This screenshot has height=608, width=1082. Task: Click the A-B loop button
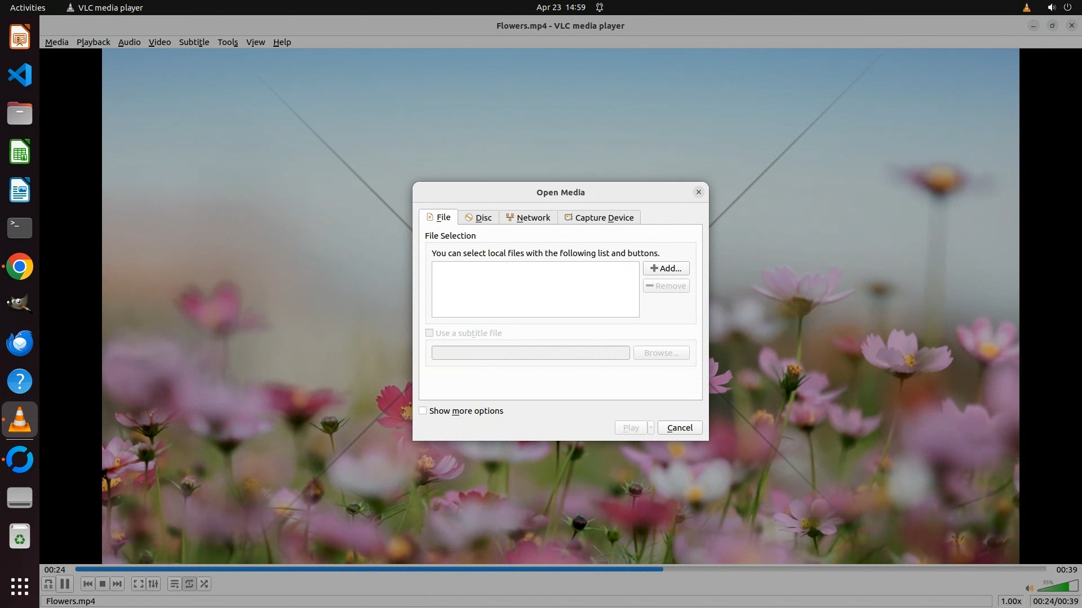48,584
